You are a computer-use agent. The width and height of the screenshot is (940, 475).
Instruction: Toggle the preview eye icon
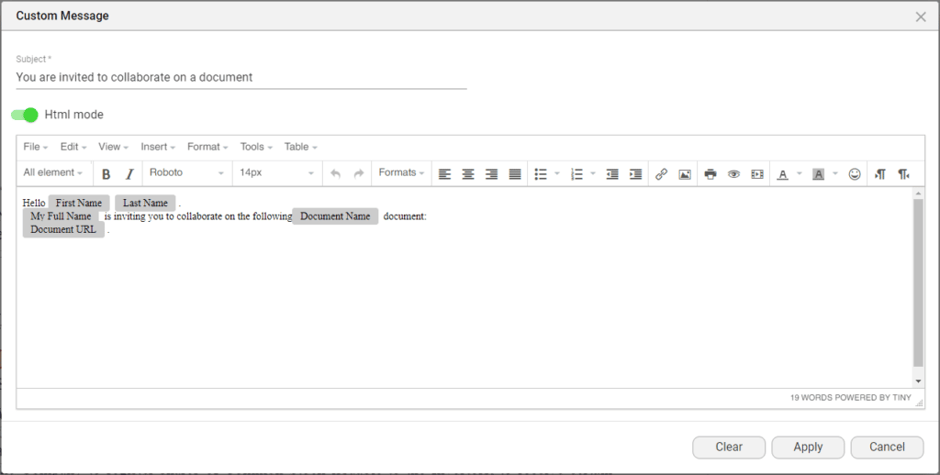pyautogui.click(x=733, y=173)
